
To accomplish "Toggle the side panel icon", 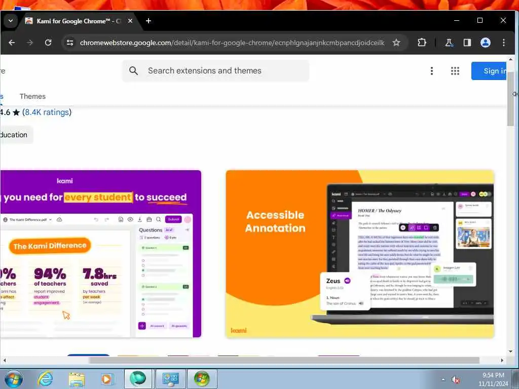I will point(467,43).
